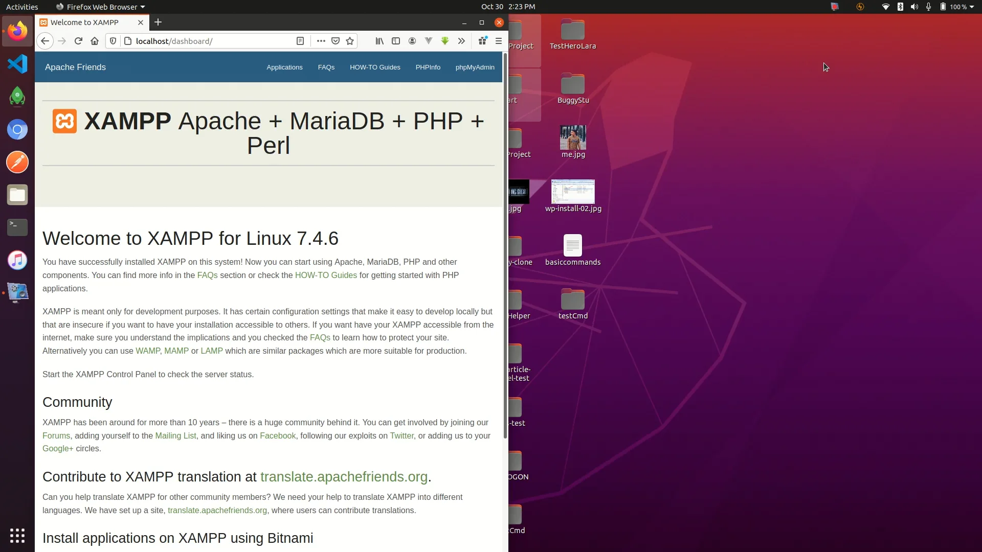Open the me.jpg desktop thumbnail
The image size is (982, 552).
(x=573, y=138)
